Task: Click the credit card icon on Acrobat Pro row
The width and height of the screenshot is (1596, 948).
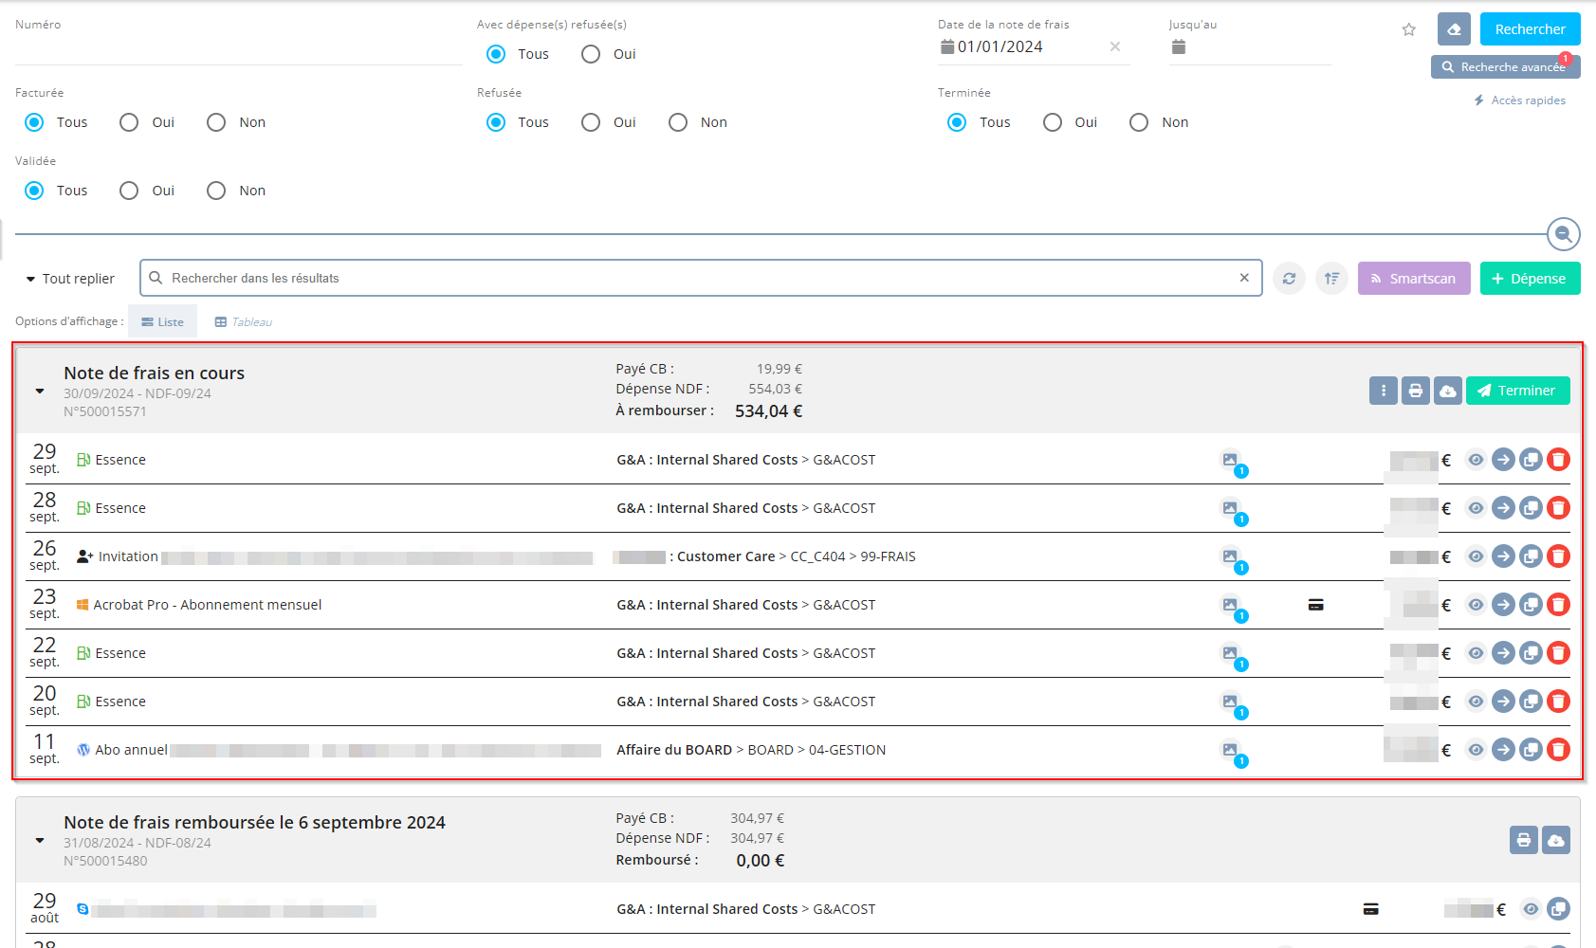Action: point(1315,605)
